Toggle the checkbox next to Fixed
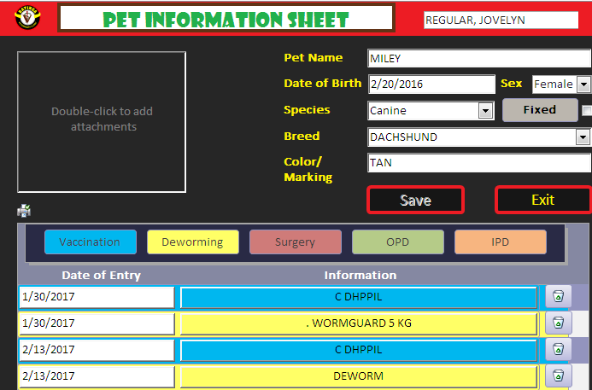Viewport: 592px width, 390px height. (587, 110)
